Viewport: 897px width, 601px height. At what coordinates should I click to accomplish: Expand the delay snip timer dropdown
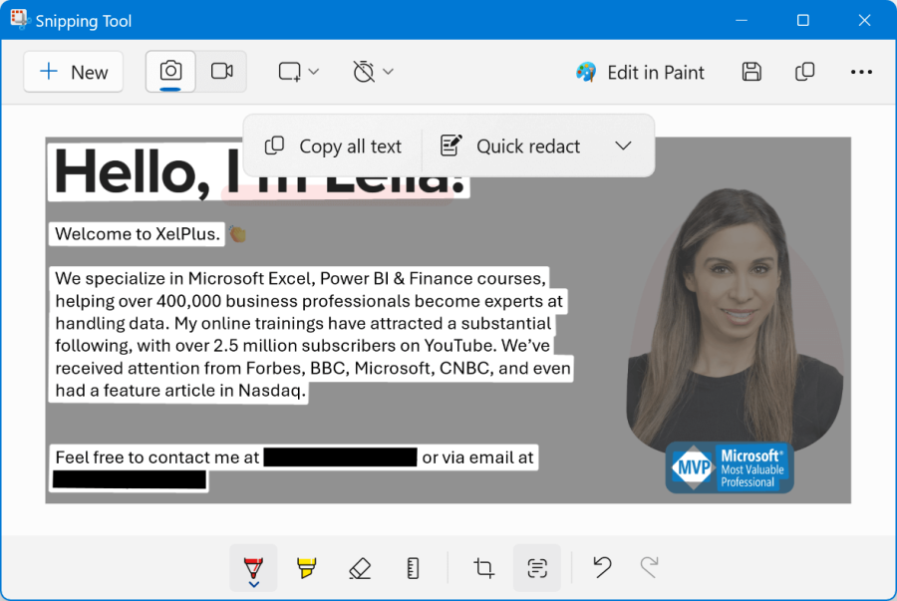[x=374, y=72]
